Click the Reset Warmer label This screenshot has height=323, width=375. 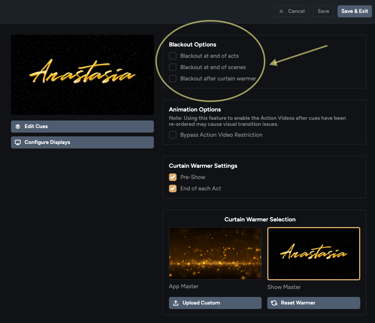298,303
